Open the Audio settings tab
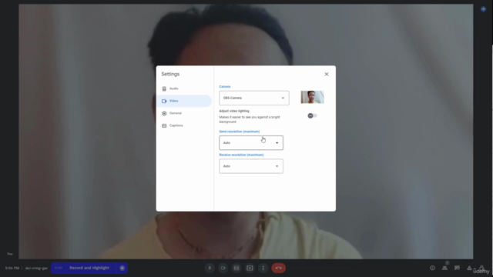The width and height of the screenshot is (493, 277). point(184,88)
